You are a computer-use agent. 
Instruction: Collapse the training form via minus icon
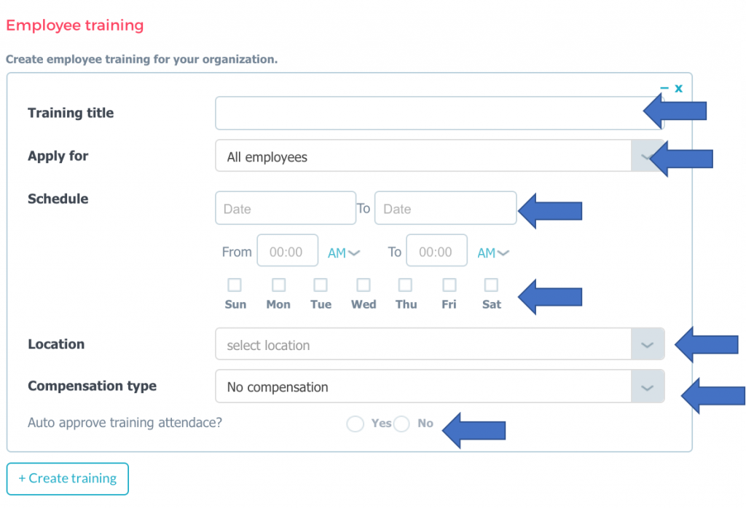[x=664, y=88]
